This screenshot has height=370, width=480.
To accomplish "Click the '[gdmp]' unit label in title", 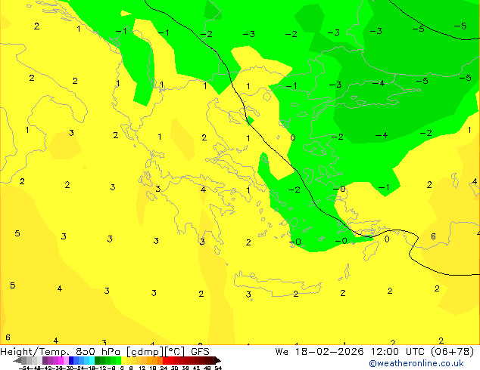I will tap(145, 352).
